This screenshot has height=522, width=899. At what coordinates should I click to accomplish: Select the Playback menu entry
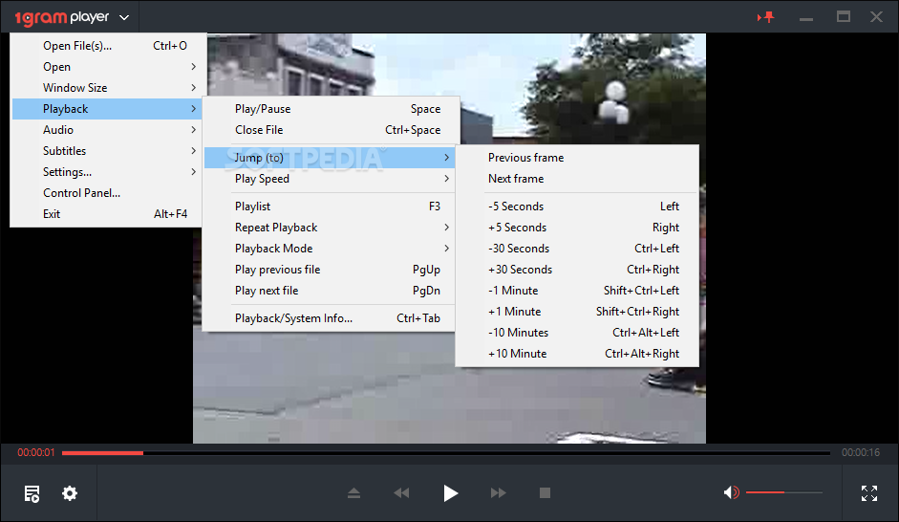tap(106, 109)
